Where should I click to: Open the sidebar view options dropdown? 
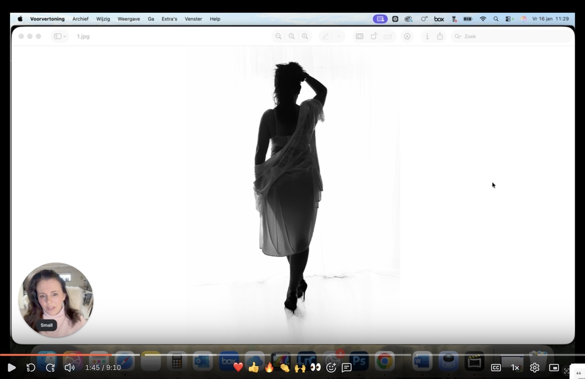60,36
